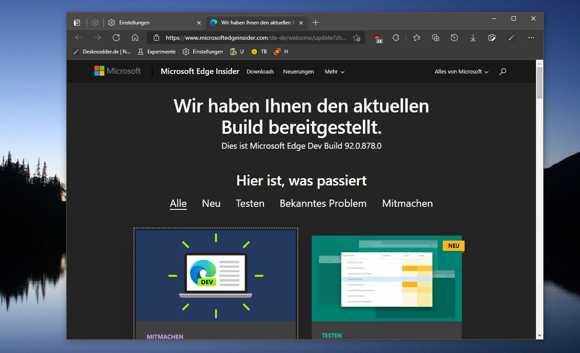The width and height of the screenshot is (580, 353).
Task: Open the uBlock extension icon with badge 24
Action: coord(378,38)
